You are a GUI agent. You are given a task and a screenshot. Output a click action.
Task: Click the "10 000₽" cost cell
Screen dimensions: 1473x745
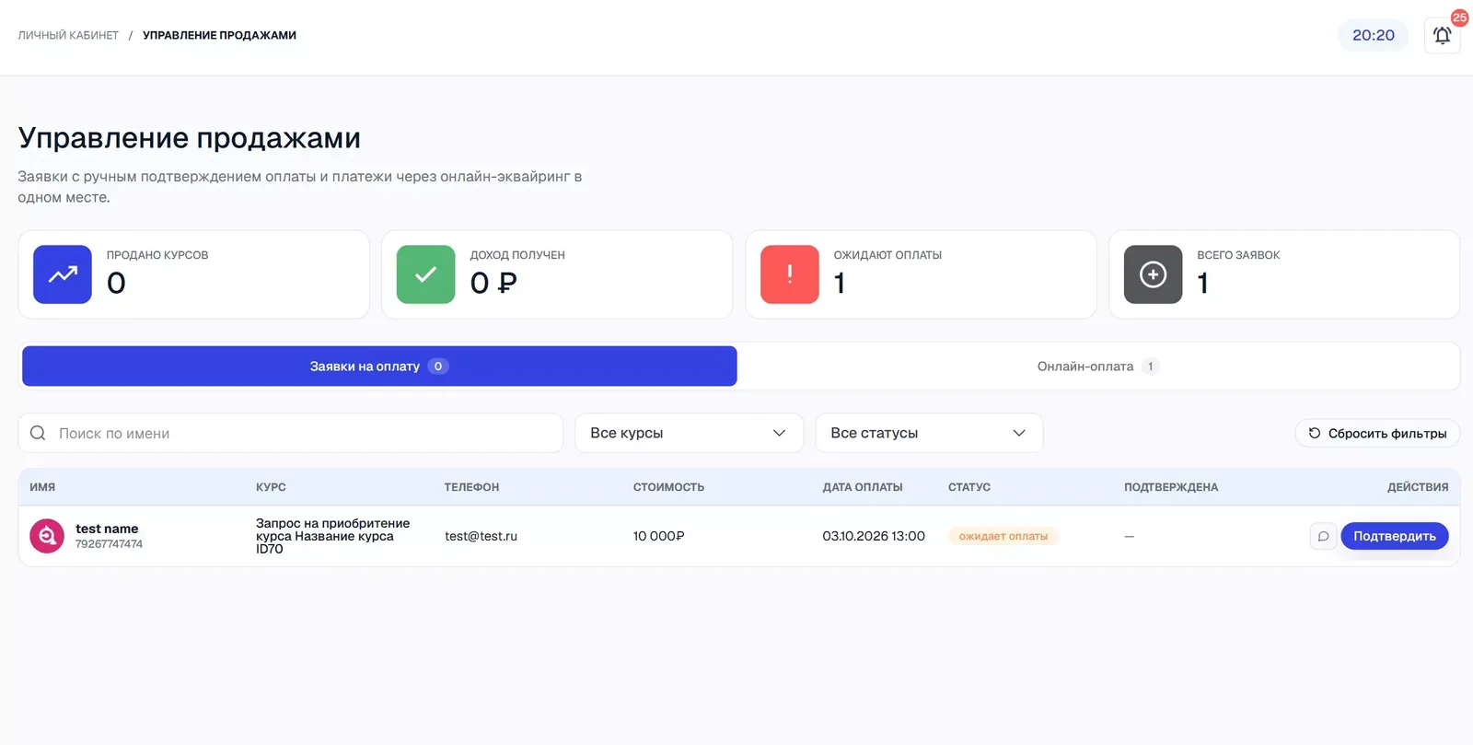point(658,536)
